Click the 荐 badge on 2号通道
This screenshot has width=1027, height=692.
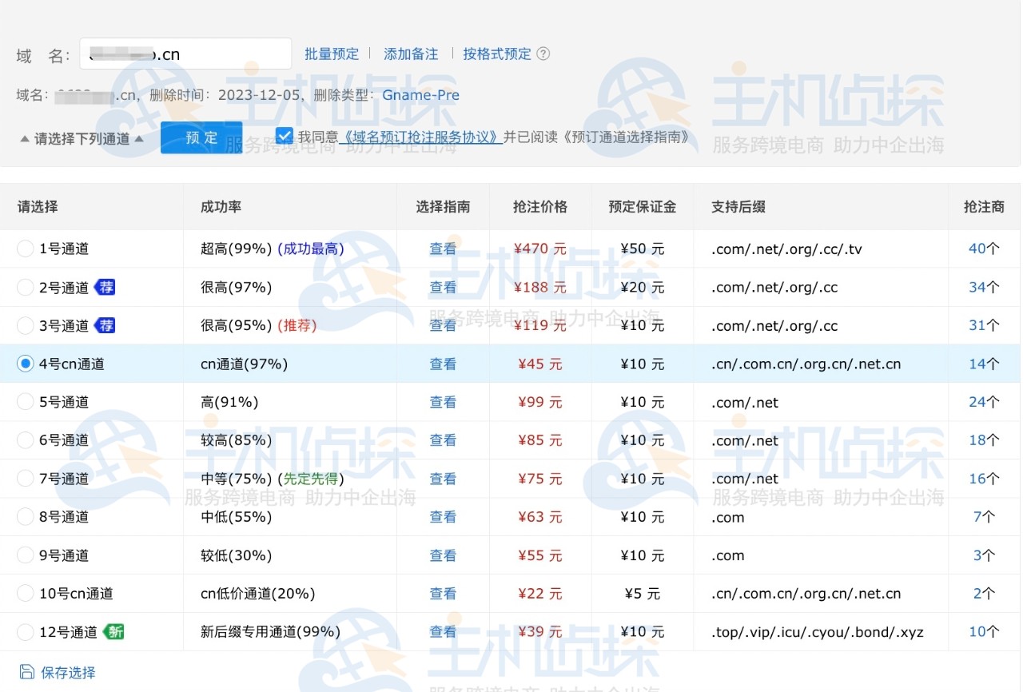pos(105,287)
